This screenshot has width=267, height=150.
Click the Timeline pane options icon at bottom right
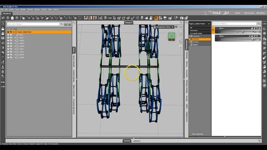[259, 141]
